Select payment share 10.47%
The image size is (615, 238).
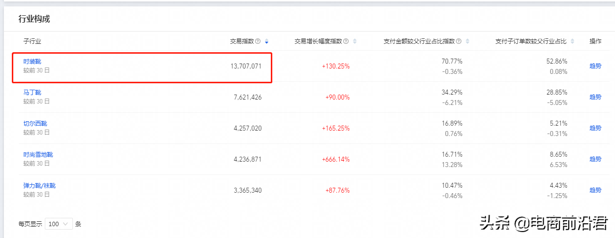coord(452,186)
